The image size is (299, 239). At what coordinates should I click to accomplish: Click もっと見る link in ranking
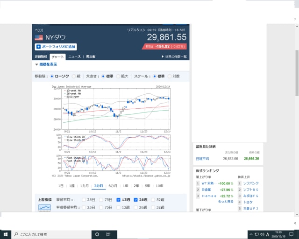point(226,202)
